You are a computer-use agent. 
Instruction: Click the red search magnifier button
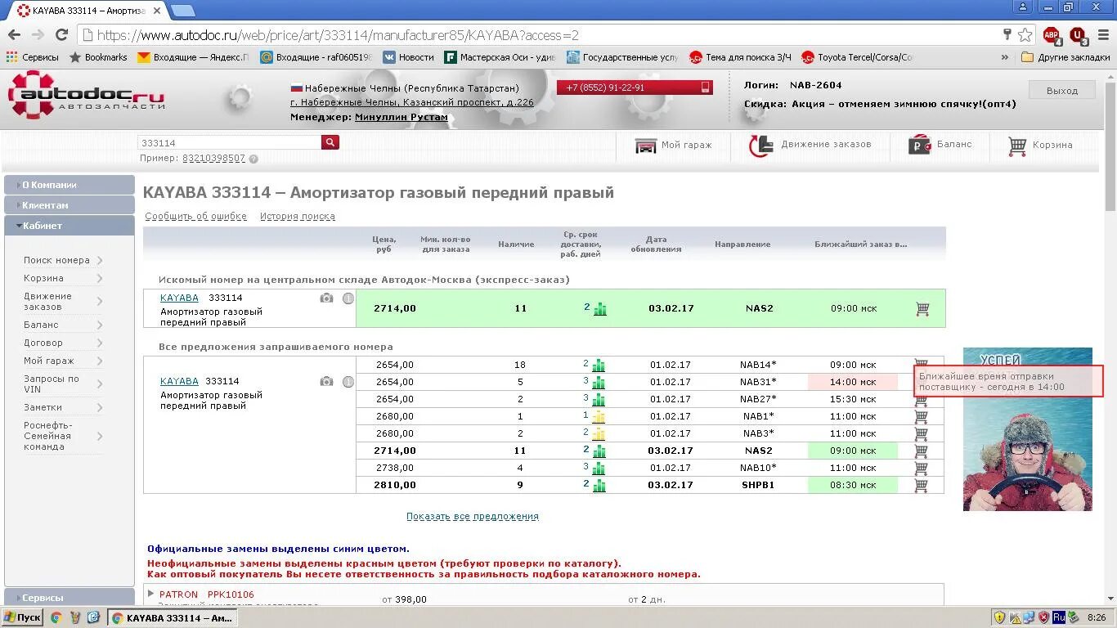[x=330, y=142]
